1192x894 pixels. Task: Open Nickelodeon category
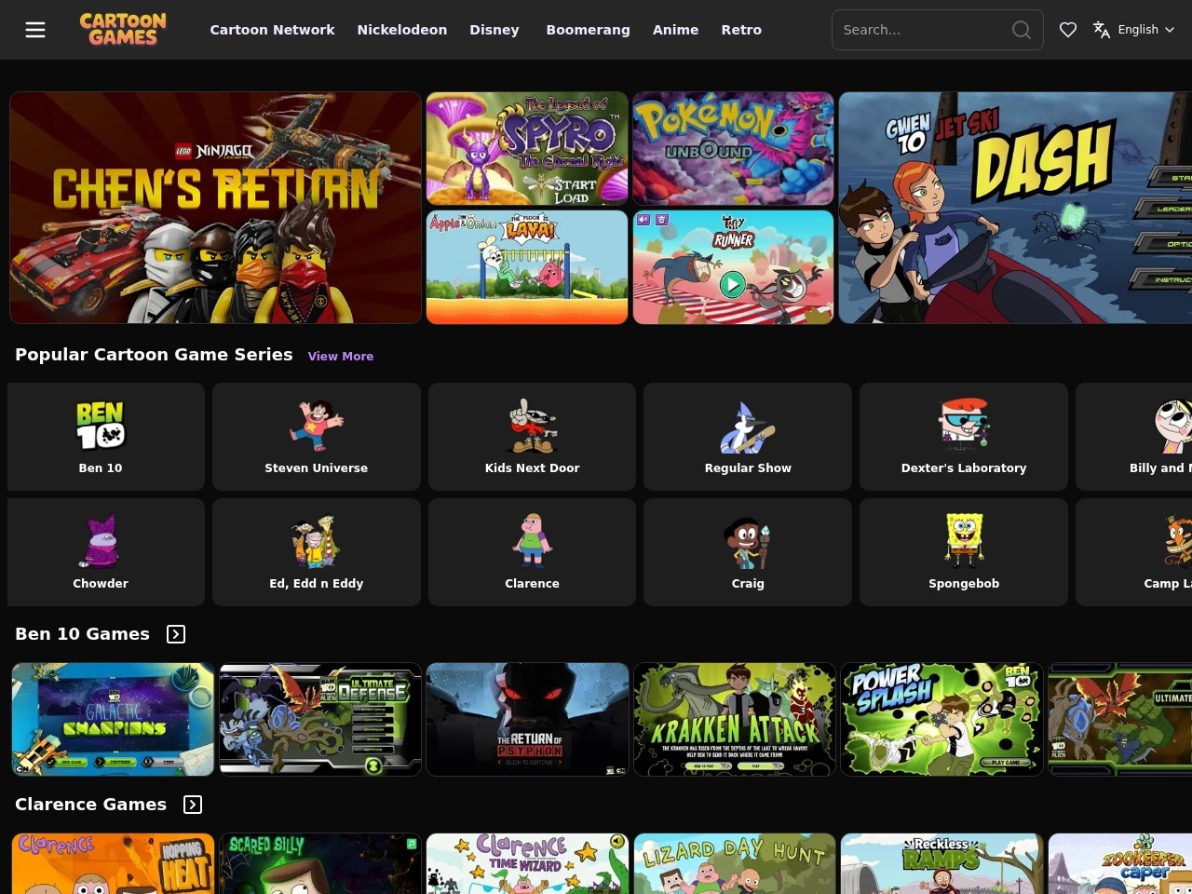[x=402, y=30]
